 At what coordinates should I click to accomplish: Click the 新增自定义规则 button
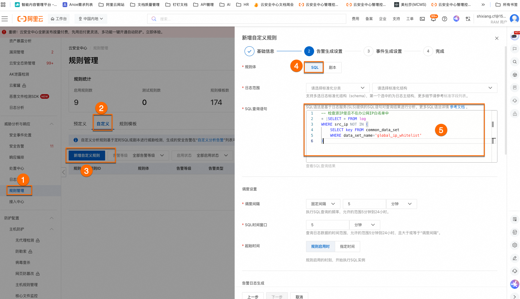(x=87, y=156)
